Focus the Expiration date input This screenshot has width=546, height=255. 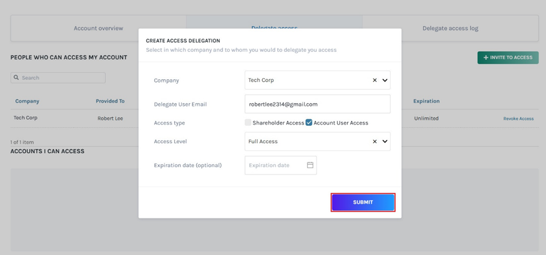pos(281,165)
